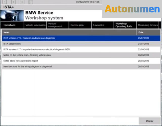The image size is (162, 126).
Task: Click the date 25/07/2019 cell
Action: (144, 38)
